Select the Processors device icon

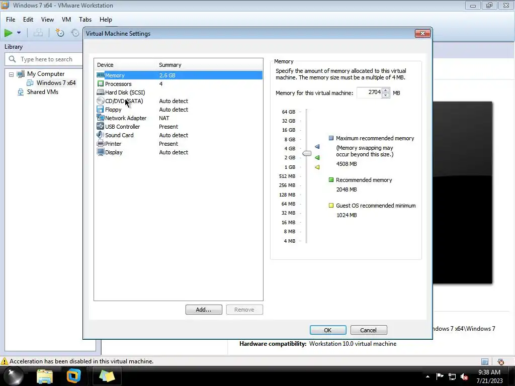click(x=101, y=84)
